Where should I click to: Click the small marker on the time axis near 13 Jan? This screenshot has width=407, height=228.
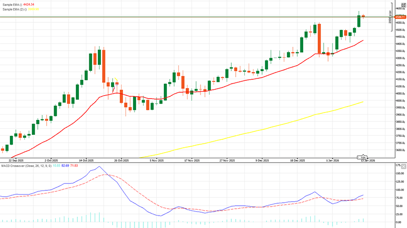click(x=363, y=157)
